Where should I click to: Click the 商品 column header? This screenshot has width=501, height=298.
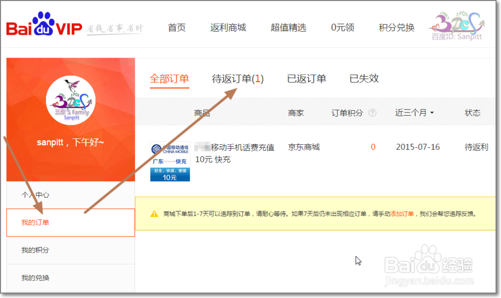(202, 113)
